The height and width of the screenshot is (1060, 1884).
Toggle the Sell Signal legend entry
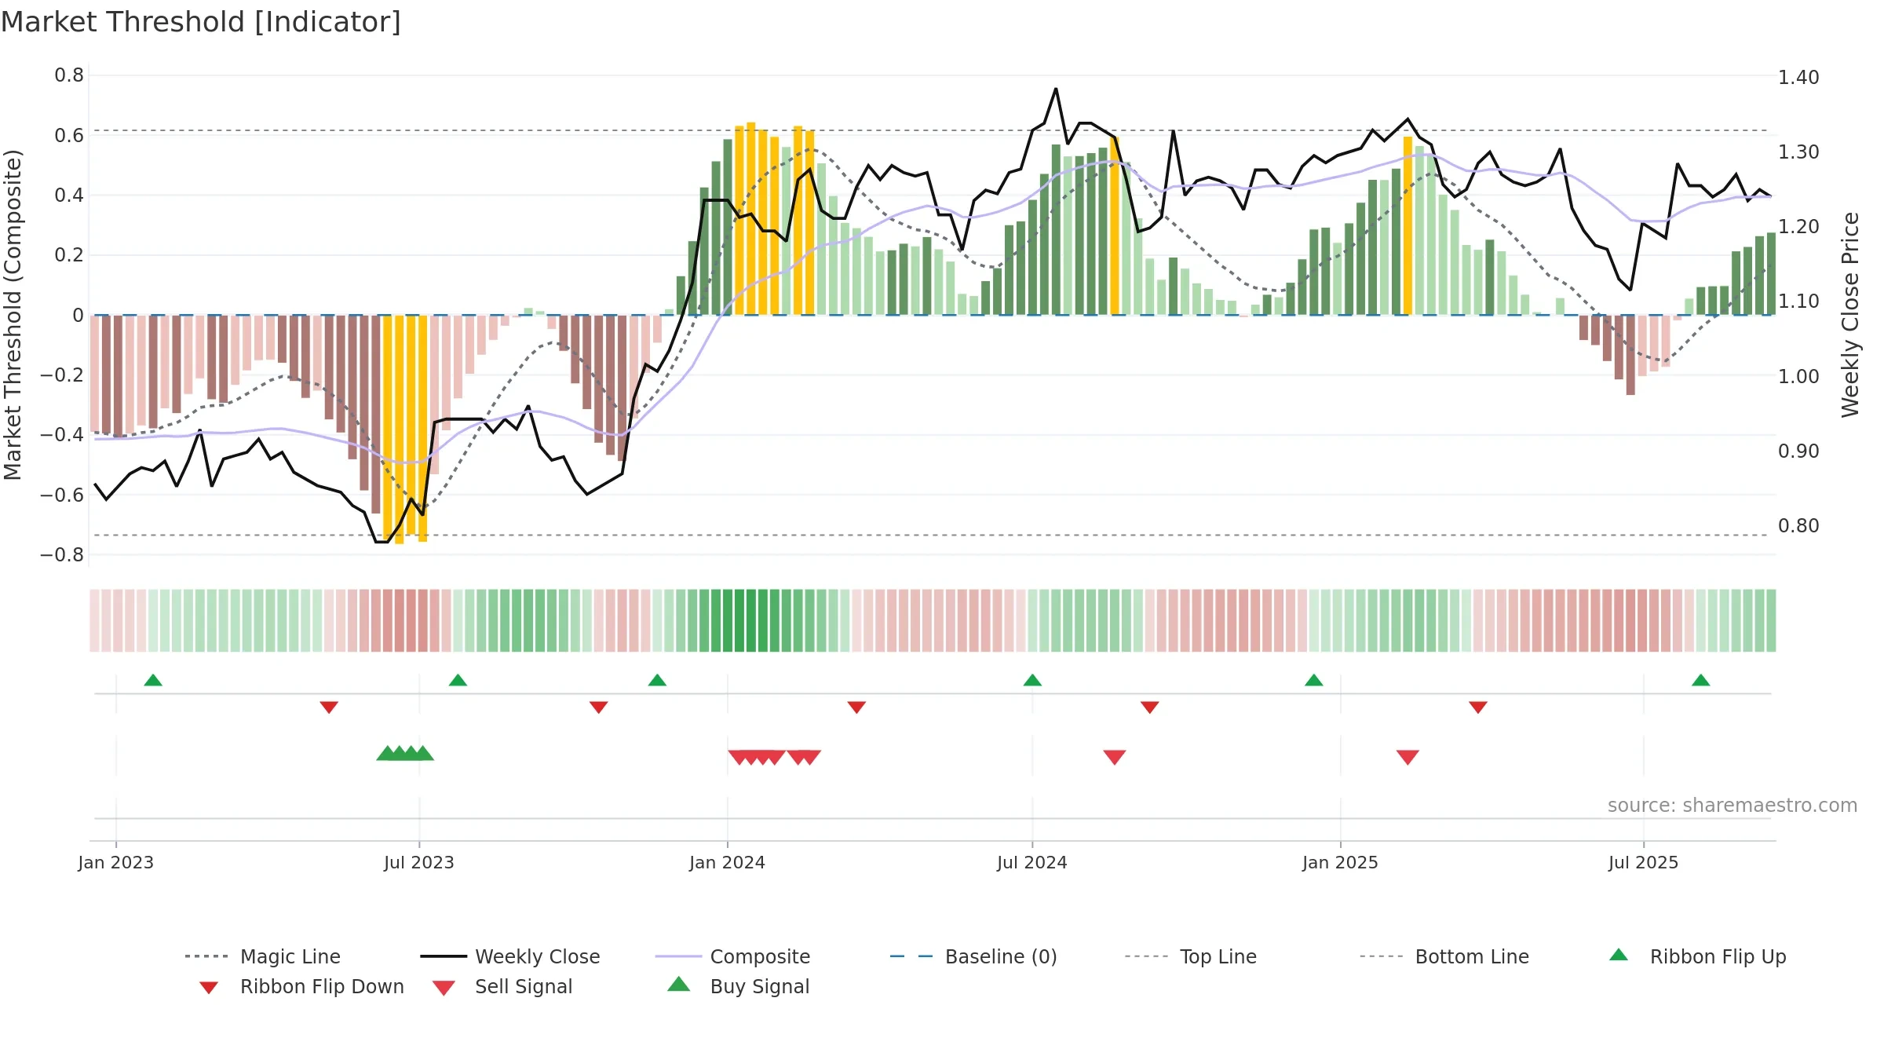[502, 986]
